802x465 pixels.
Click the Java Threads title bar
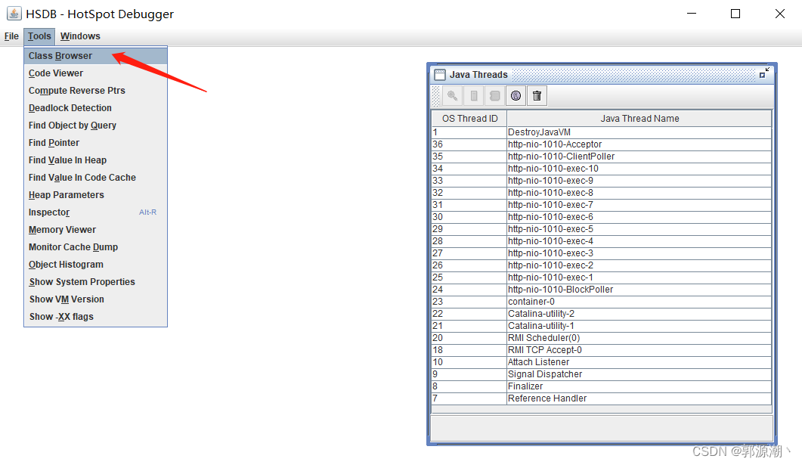(x=602, y=75)
